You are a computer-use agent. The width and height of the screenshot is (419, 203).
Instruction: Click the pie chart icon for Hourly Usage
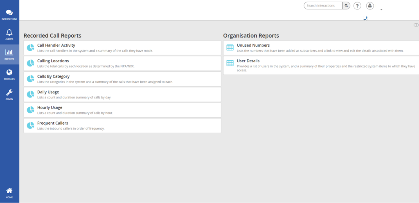click(x=30, y=110)
